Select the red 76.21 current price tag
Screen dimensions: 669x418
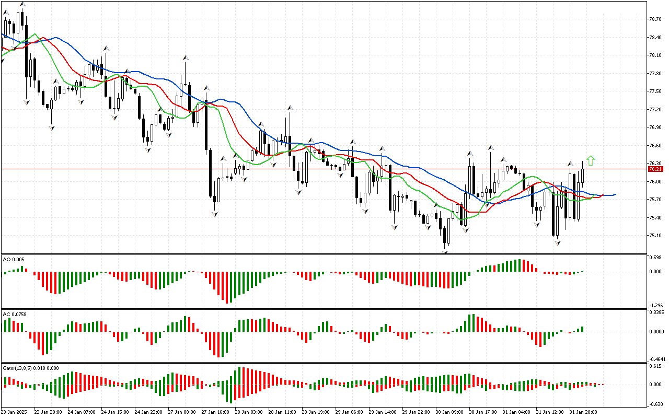[x=655, y=169]
